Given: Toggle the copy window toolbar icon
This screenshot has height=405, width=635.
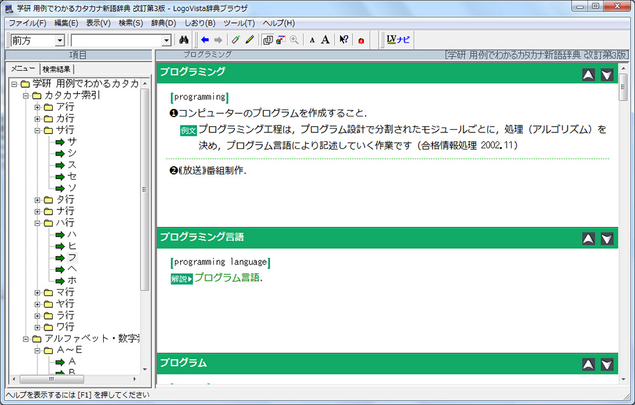Looking at the screenshot, I should pyautogui.click(x=268, y=39).
